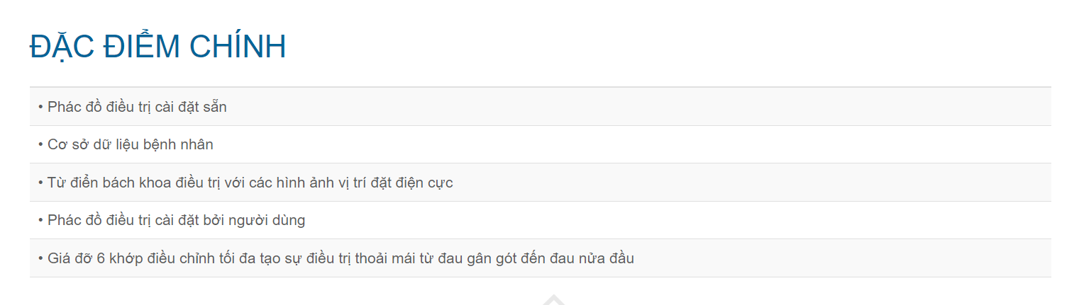Click the bullet before 'Phác đồ điều trị cài đặt bởi'
1079x305 pixels.
[40, 221]
